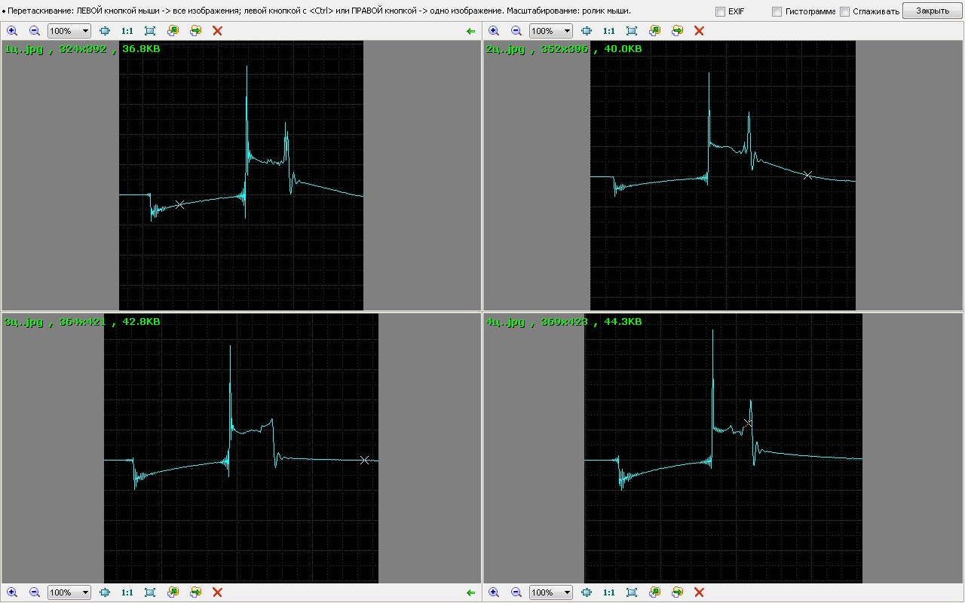Image resolution: width=965 pixels, height=603 pixels.
Task: Zoom out on the 2ц.jpg image panel
Action: [516, 31]
